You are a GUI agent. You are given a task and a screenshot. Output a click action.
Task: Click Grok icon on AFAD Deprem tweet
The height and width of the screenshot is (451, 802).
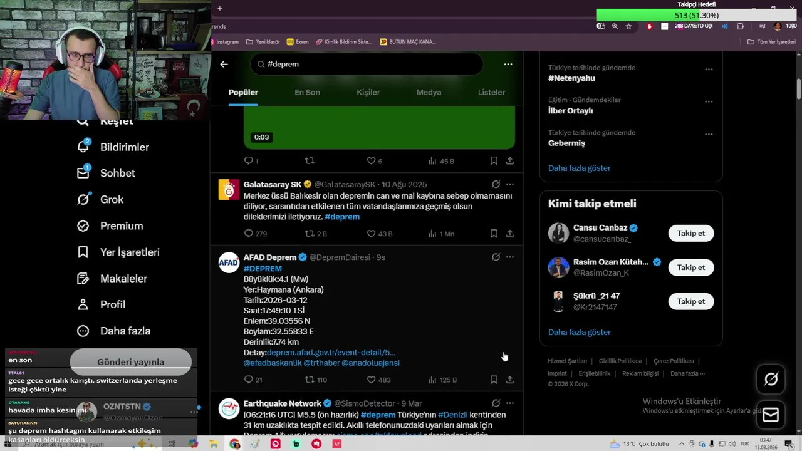pyautogui.click(x=496, y=257)
